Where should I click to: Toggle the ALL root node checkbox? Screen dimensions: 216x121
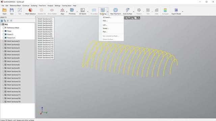click(x=1, y=24)
